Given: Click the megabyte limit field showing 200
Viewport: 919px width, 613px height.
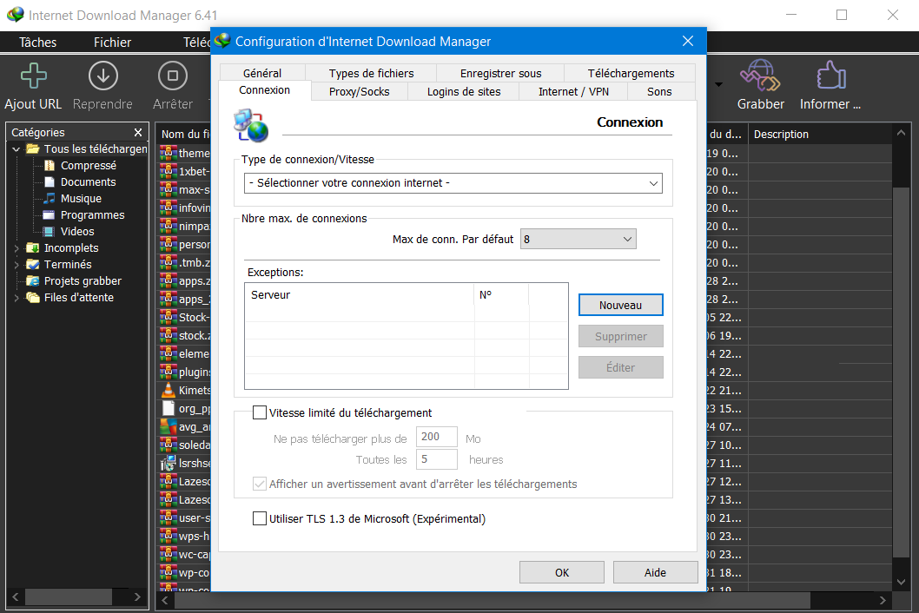Looking at the screenshot, I should pos(437,437).
